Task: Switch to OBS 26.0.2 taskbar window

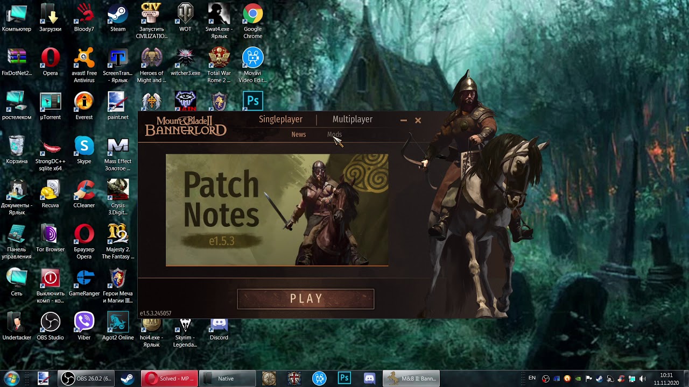Action: tap(87, 378)
